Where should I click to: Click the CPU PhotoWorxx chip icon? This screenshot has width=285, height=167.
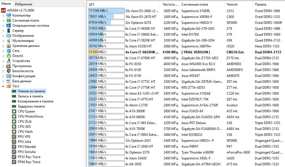click(x=14, y=116)
